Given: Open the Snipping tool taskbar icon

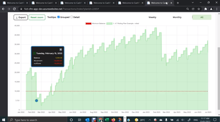Looking at the screenshot, I should (120, 120).
